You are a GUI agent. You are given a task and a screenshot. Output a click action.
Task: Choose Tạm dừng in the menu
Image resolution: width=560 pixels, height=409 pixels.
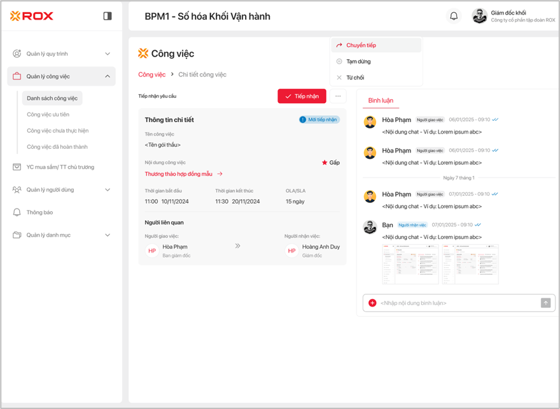point(358,62)
